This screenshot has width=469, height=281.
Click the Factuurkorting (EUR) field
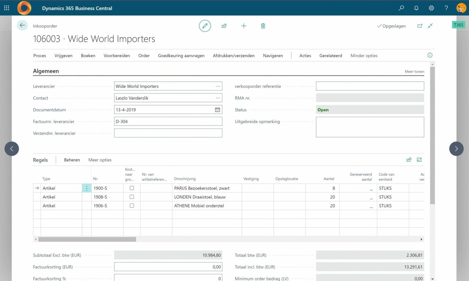[x=168, y=267]
